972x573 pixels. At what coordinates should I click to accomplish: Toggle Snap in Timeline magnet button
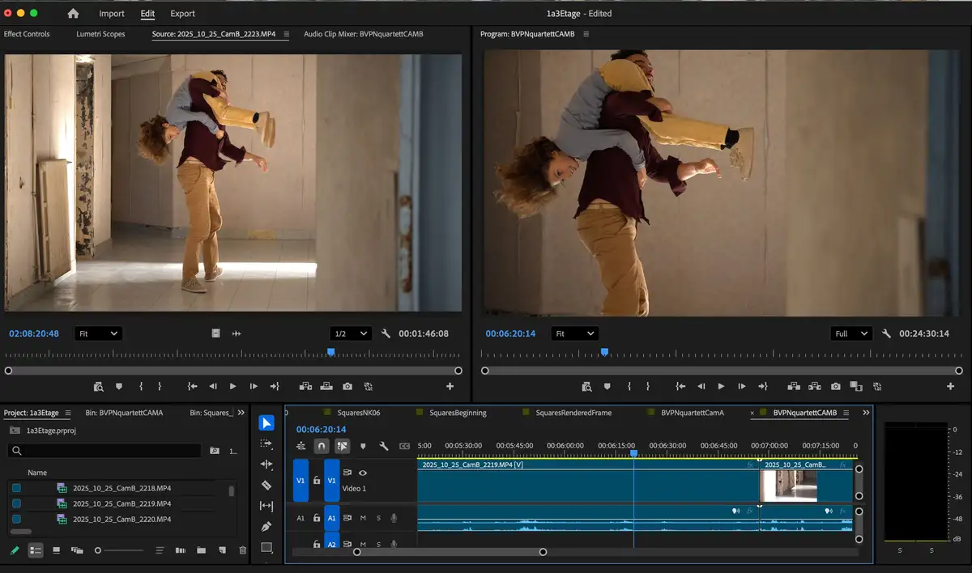coord(322,446)
